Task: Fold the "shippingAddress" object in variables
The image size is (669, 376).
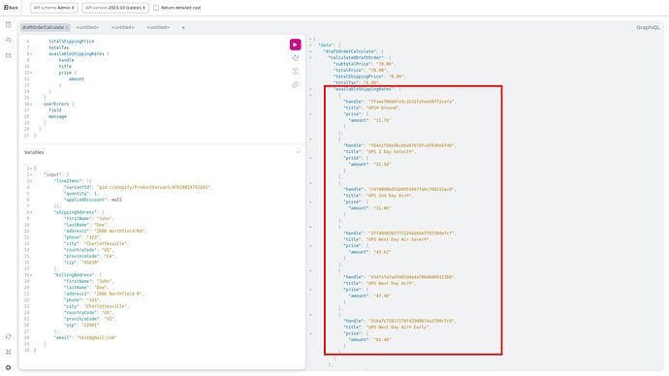Action: [31, 212]
